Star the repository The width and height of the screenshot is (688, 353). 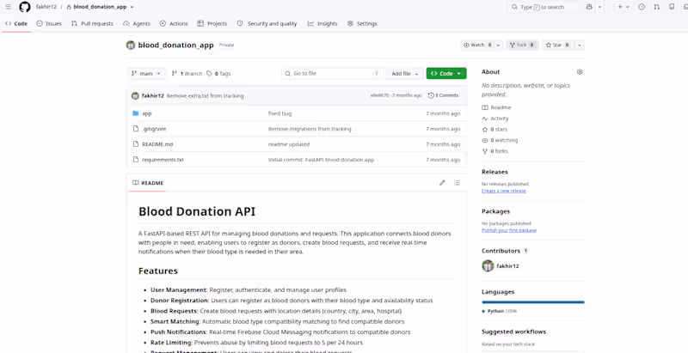[x=557, y=46]
